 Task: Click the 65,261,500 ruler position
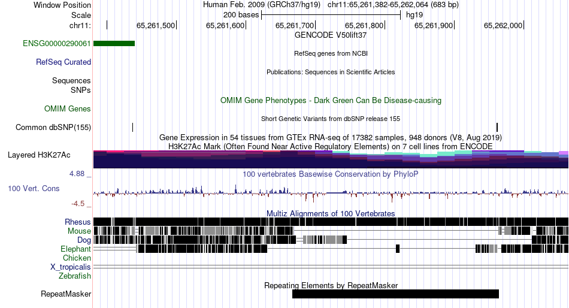tap(156, 25)
